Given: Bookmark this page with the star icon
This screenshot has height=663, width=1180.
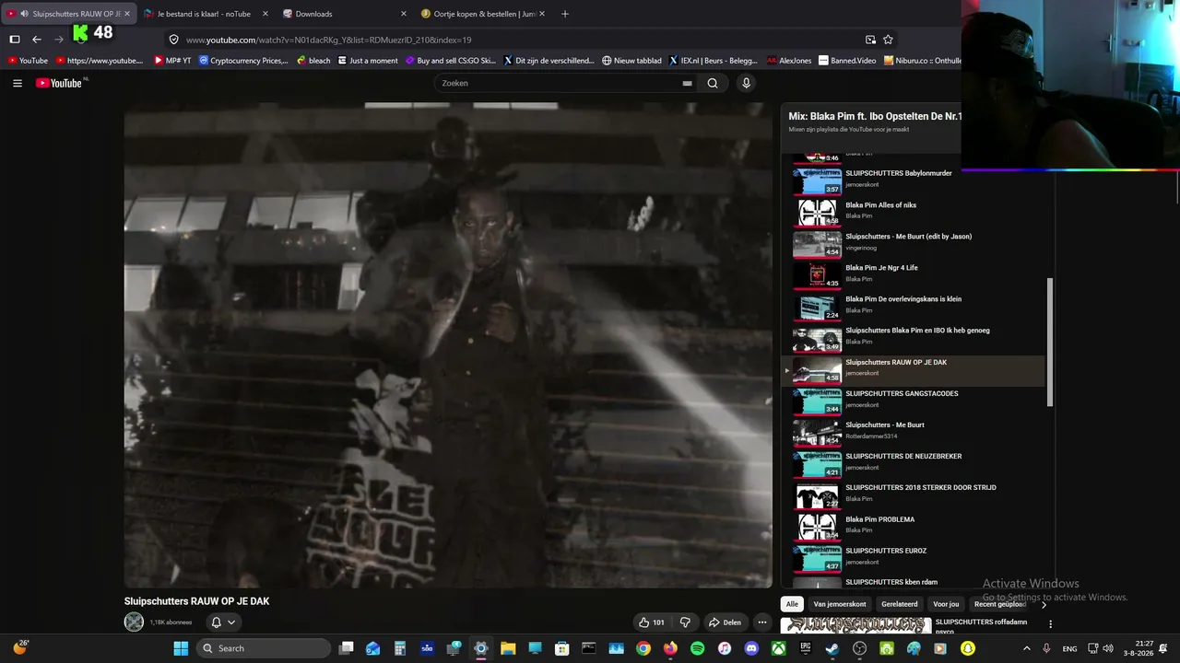Looking at the screenshot, I should (888, 40).
